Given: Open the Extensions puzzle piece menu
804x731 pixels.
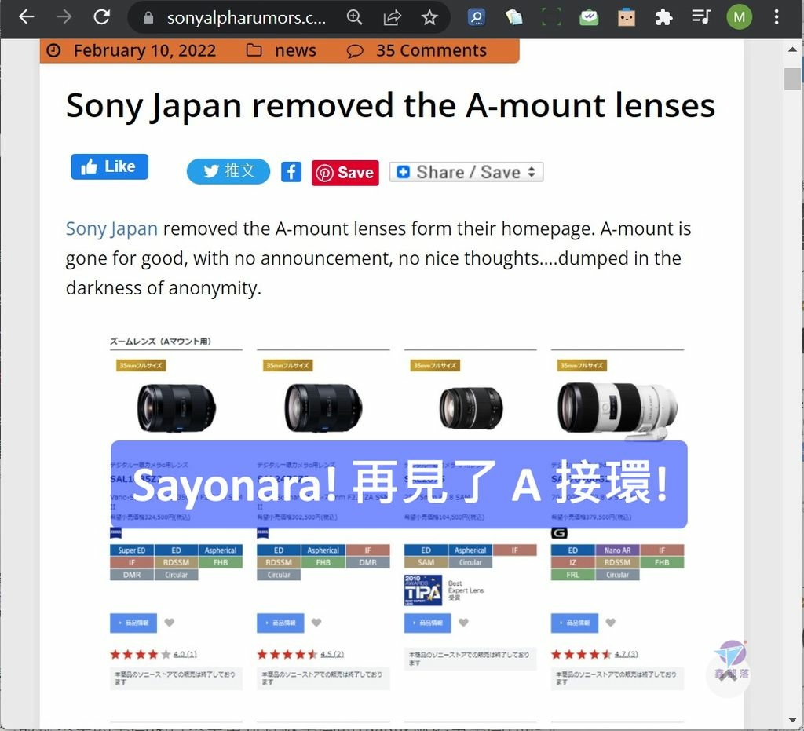Looking at the screenshot, I should click(664, 17).
